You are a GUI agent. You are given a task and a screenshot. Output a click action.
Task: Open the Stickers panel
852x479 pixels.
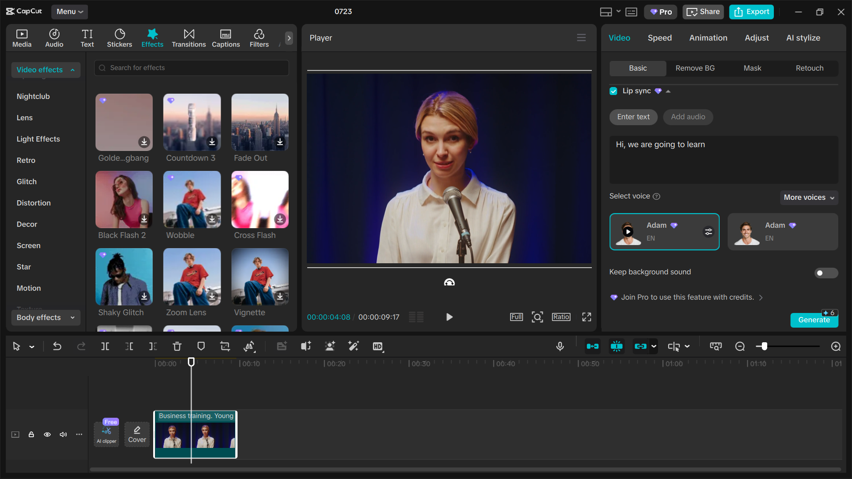[x=119, y=38]
